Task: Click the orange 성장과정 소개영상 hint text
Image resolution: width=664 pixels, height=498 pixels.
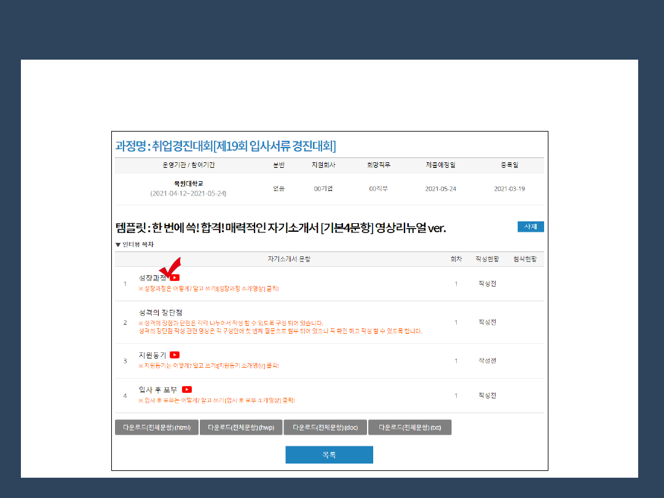Action: [x=209, y=288]
